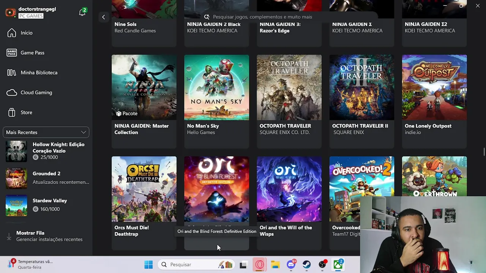Select the Início menu item
The height and width of the screenshot is (273, 486).
click(27, 33)
